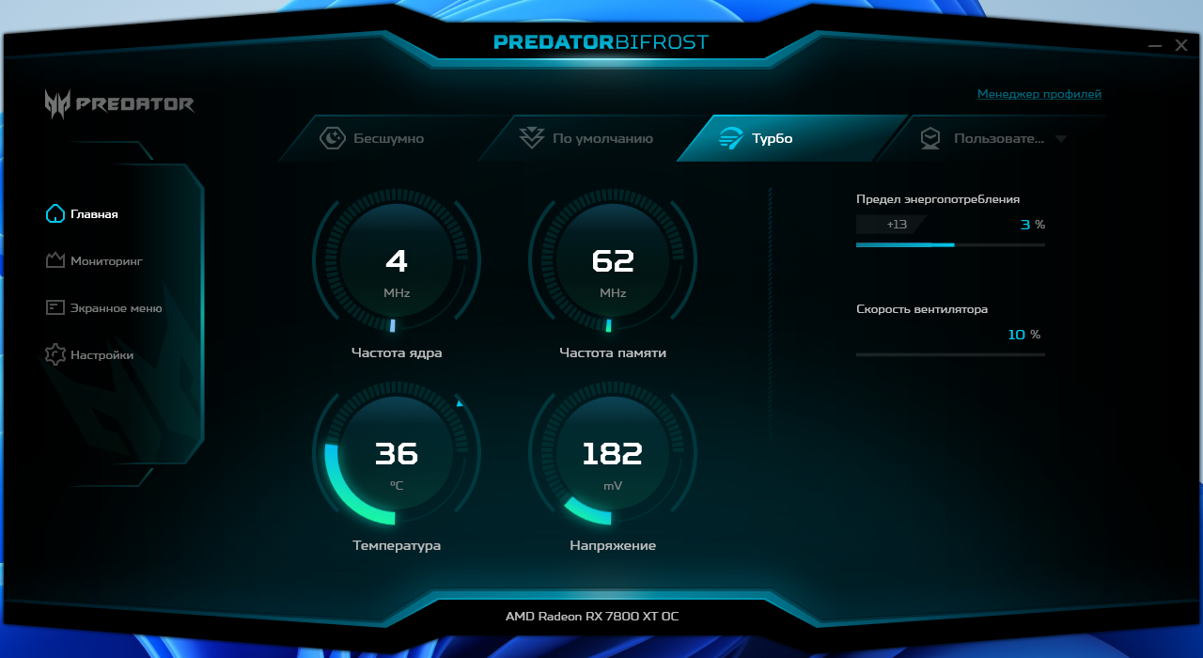1203x658 pixels.
Task: Open the Настройки section
Action: pos(90,354)
